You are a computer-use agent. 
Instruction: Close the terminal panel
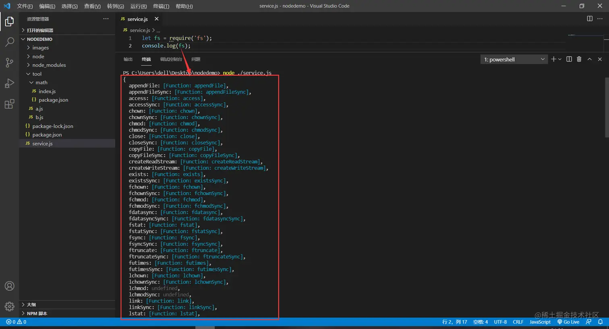click(x=600, y=59)
